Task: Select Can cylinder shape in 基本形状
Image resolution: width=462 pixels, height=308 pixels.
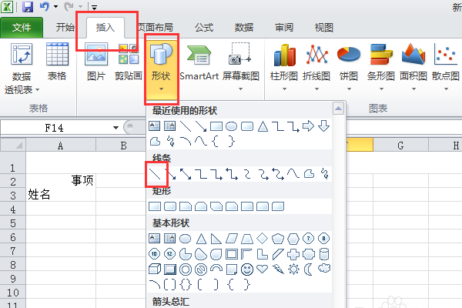Action: click(x=324, y=254)
